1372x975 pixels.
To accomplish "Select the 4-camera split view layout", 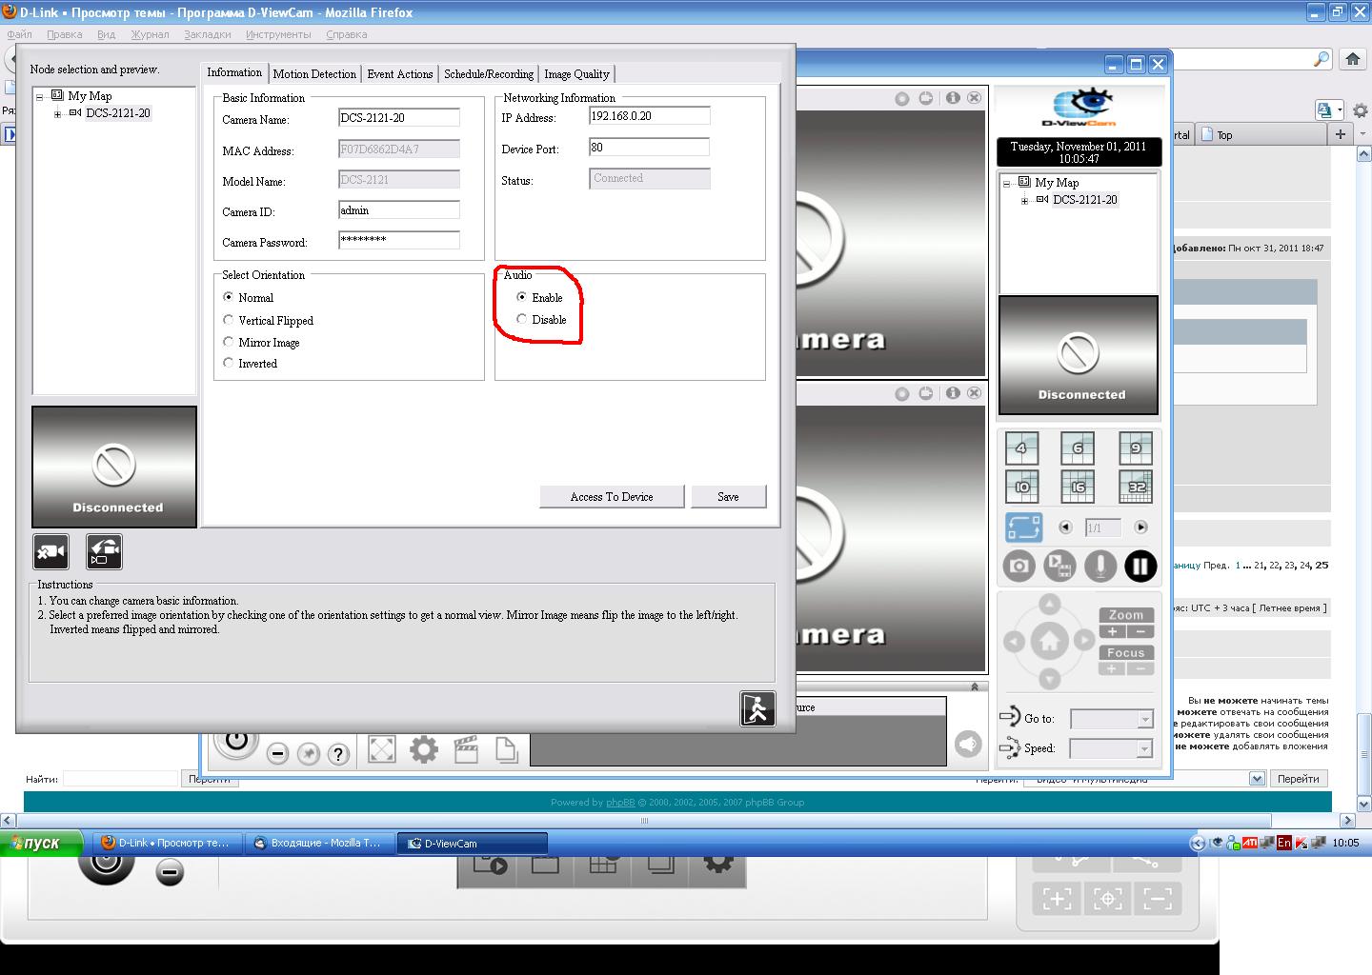I will pyautogui.click(x=1021, y=448).
